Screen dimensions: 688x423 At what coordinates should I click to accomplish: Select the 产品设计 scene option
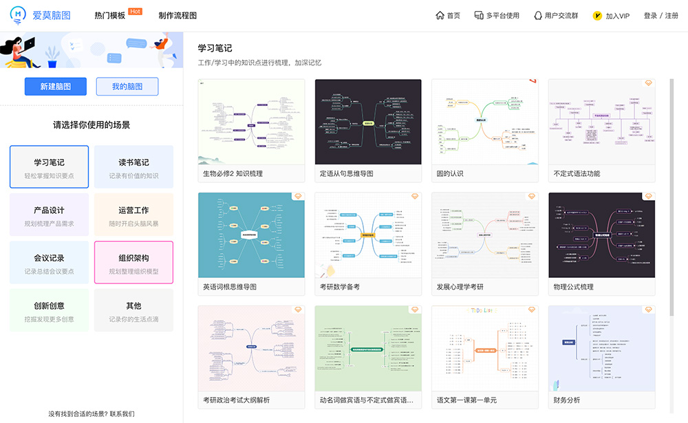point(49,214)
